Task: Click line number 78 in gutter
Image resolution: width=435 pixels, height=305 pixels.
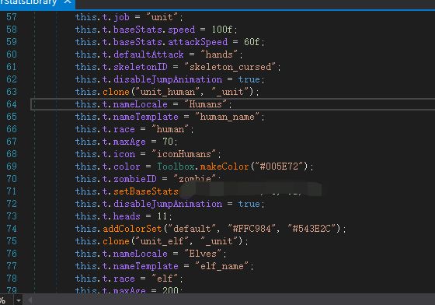Action: click(x=12, y=279)
